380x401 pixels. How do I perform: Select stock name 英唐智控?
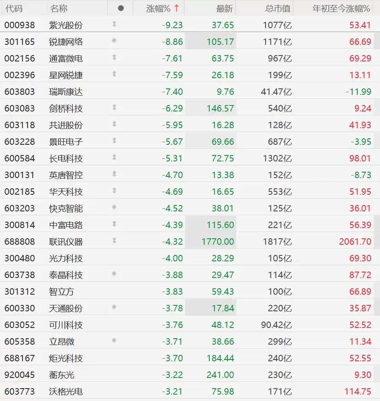[66, 175]
